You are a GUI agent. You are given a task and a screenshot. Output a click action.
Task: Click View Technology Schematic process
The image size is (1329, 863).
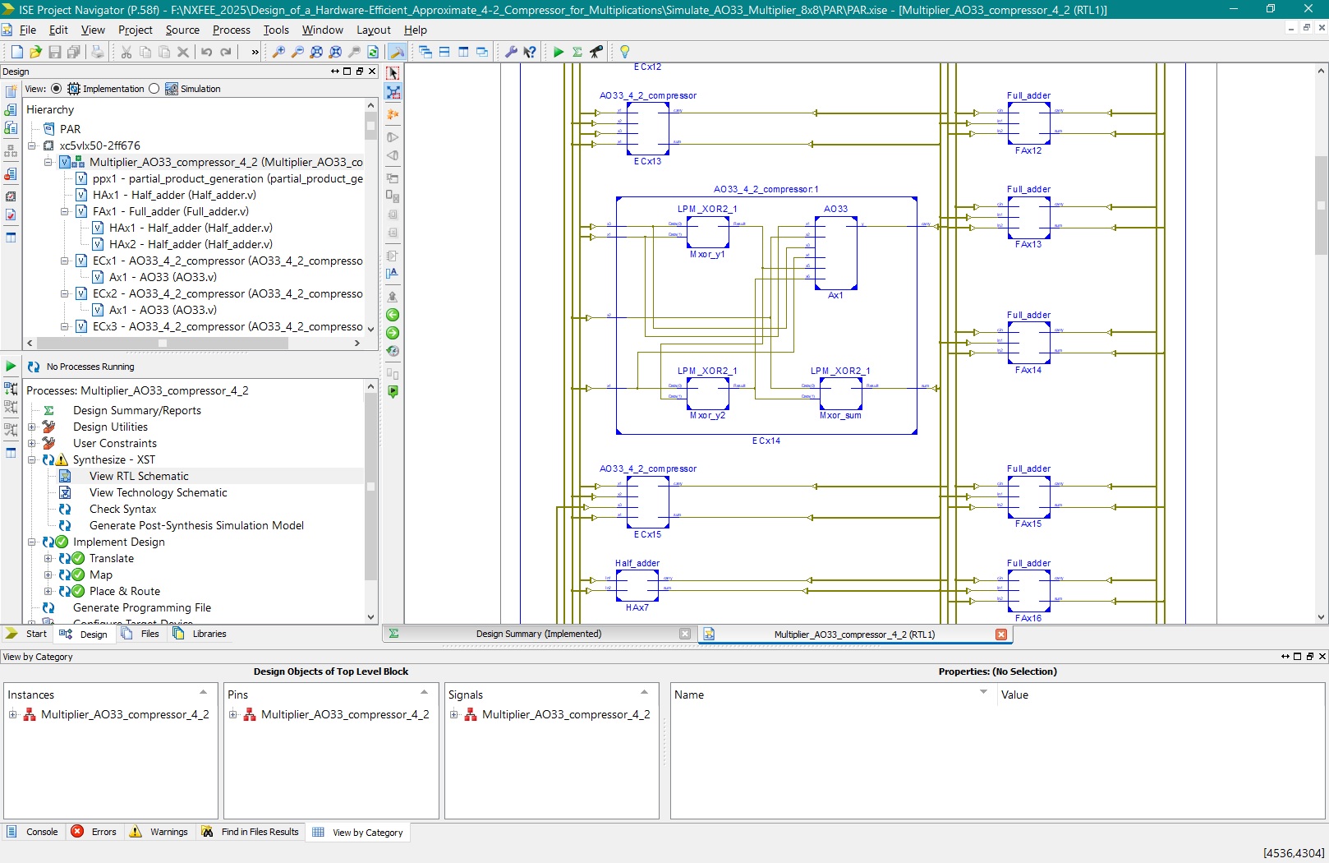tap(158, 492)
